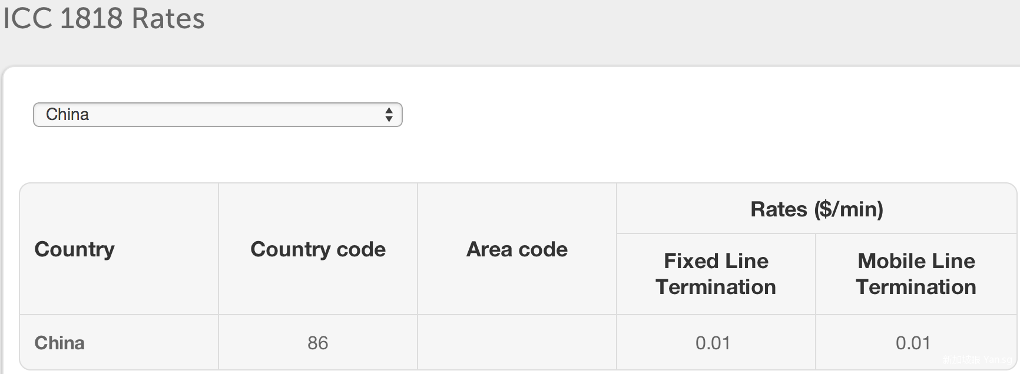Click the Rates ($/min) group header
The height and width of the screenshot is (374, 1020).
point(816,209)
